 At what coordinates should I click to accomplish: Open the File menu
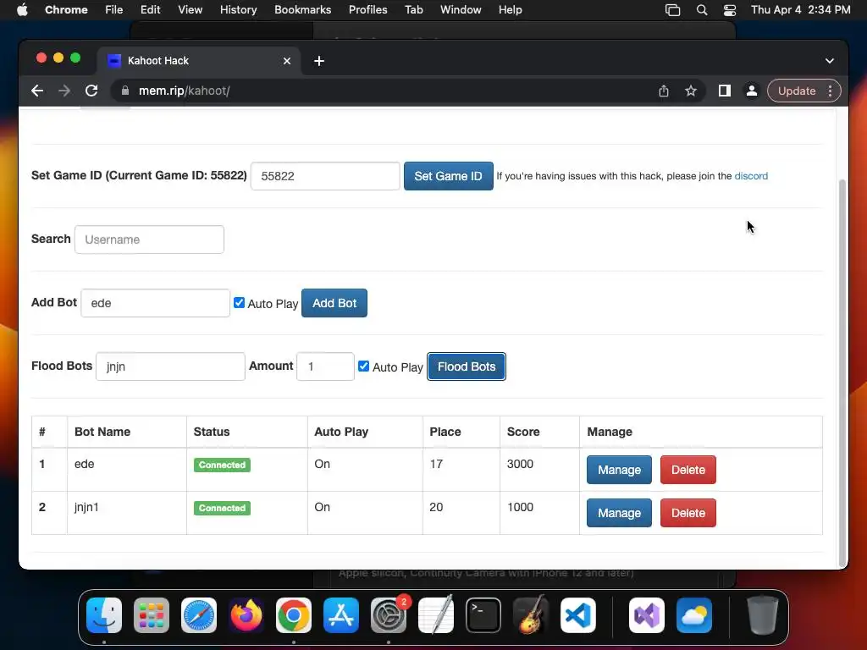114,9
